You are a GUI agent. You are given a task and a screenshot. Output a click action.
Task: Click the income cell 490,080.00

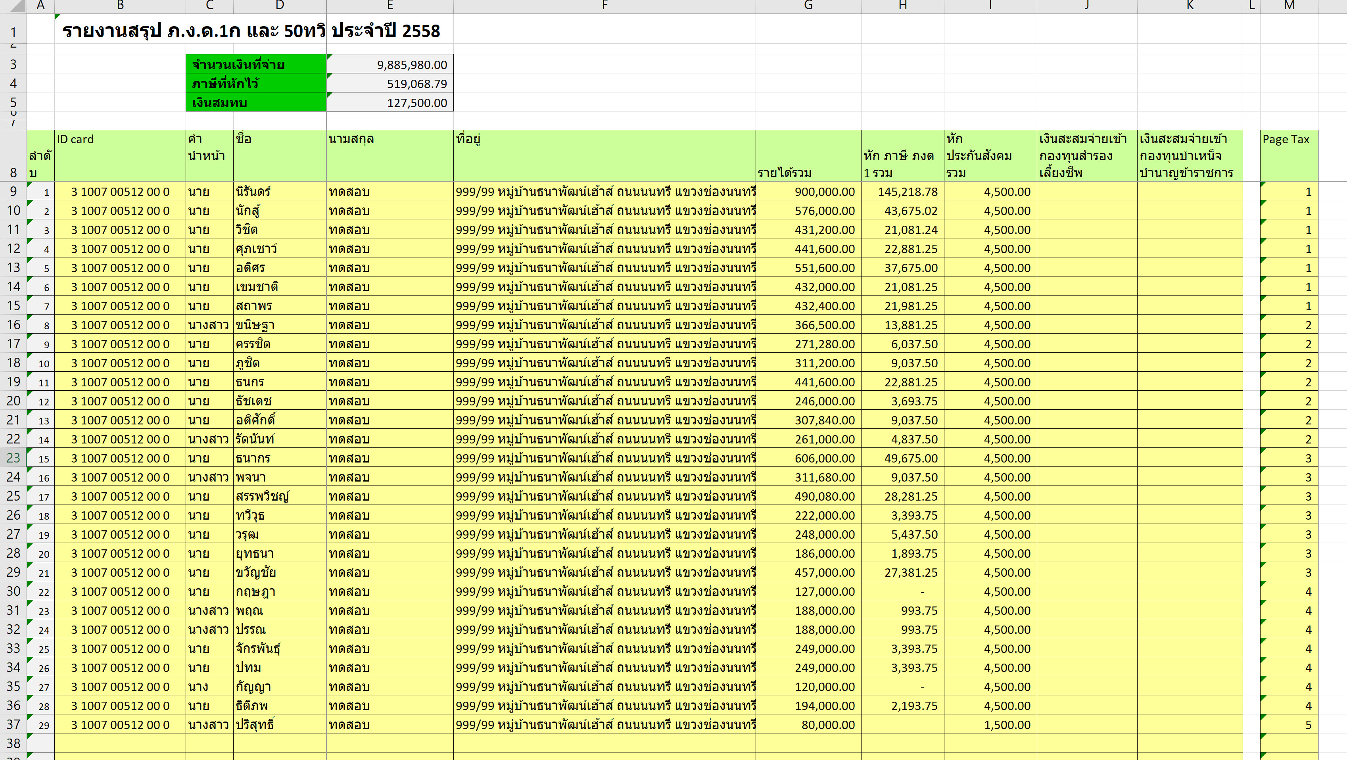tap(808, 496)
